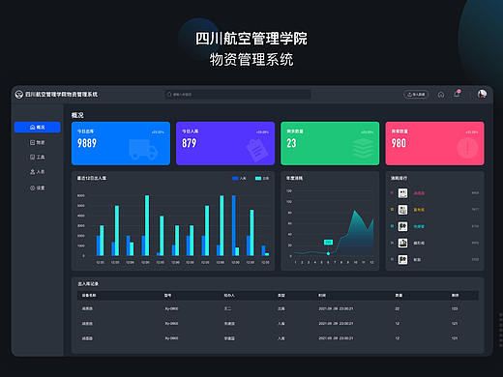
Task: Open 设置 settings in the sidebar
Action: pos(38,188)
